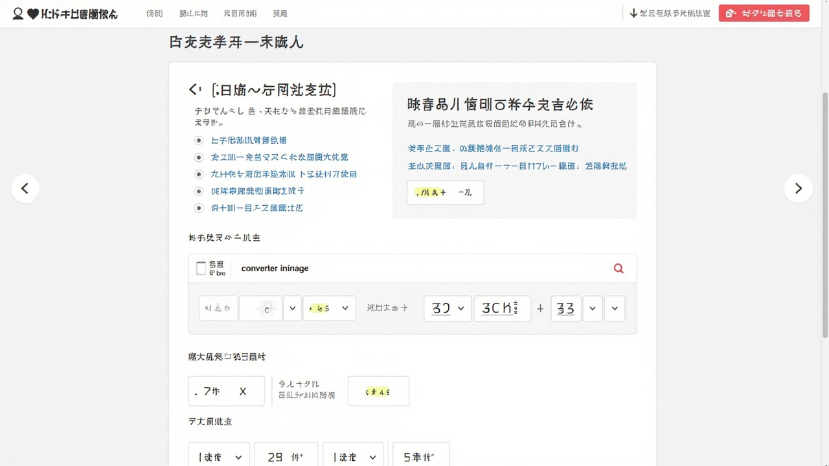
Task: Click the outlined button in the gray panel
Action: coord(445,192)
